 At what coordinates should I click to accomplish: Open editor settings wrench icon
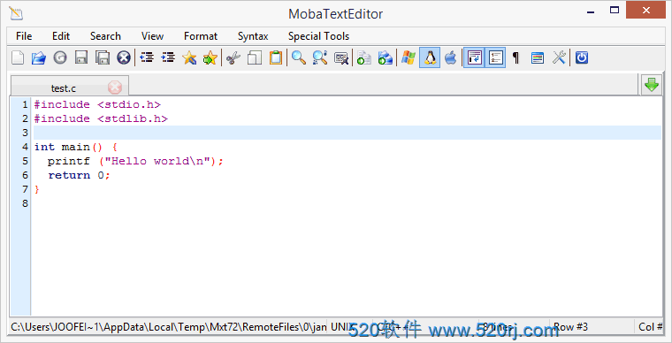tap(559, 57)
